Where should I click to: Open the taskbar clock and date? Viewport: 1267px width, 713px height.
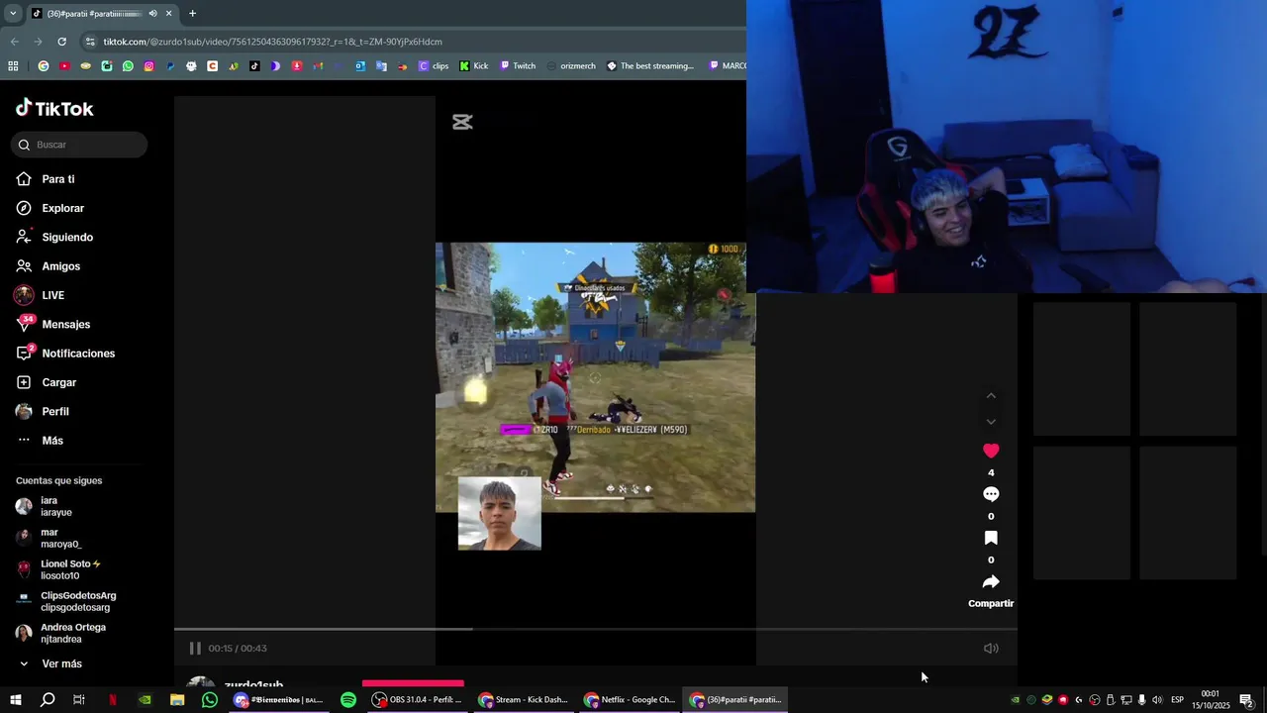1211,700
